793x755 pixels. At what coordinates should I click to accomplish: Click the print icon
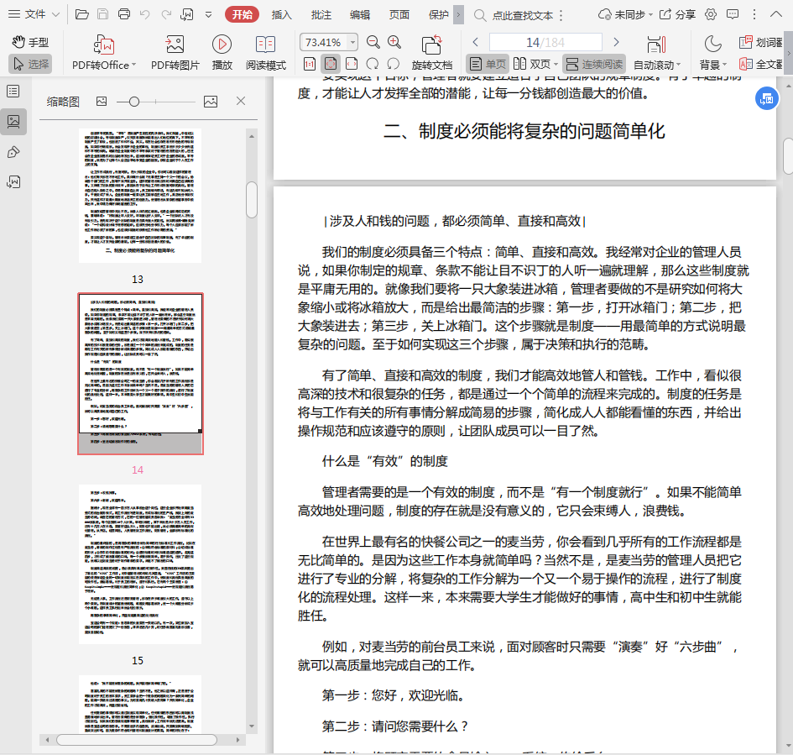124,14
